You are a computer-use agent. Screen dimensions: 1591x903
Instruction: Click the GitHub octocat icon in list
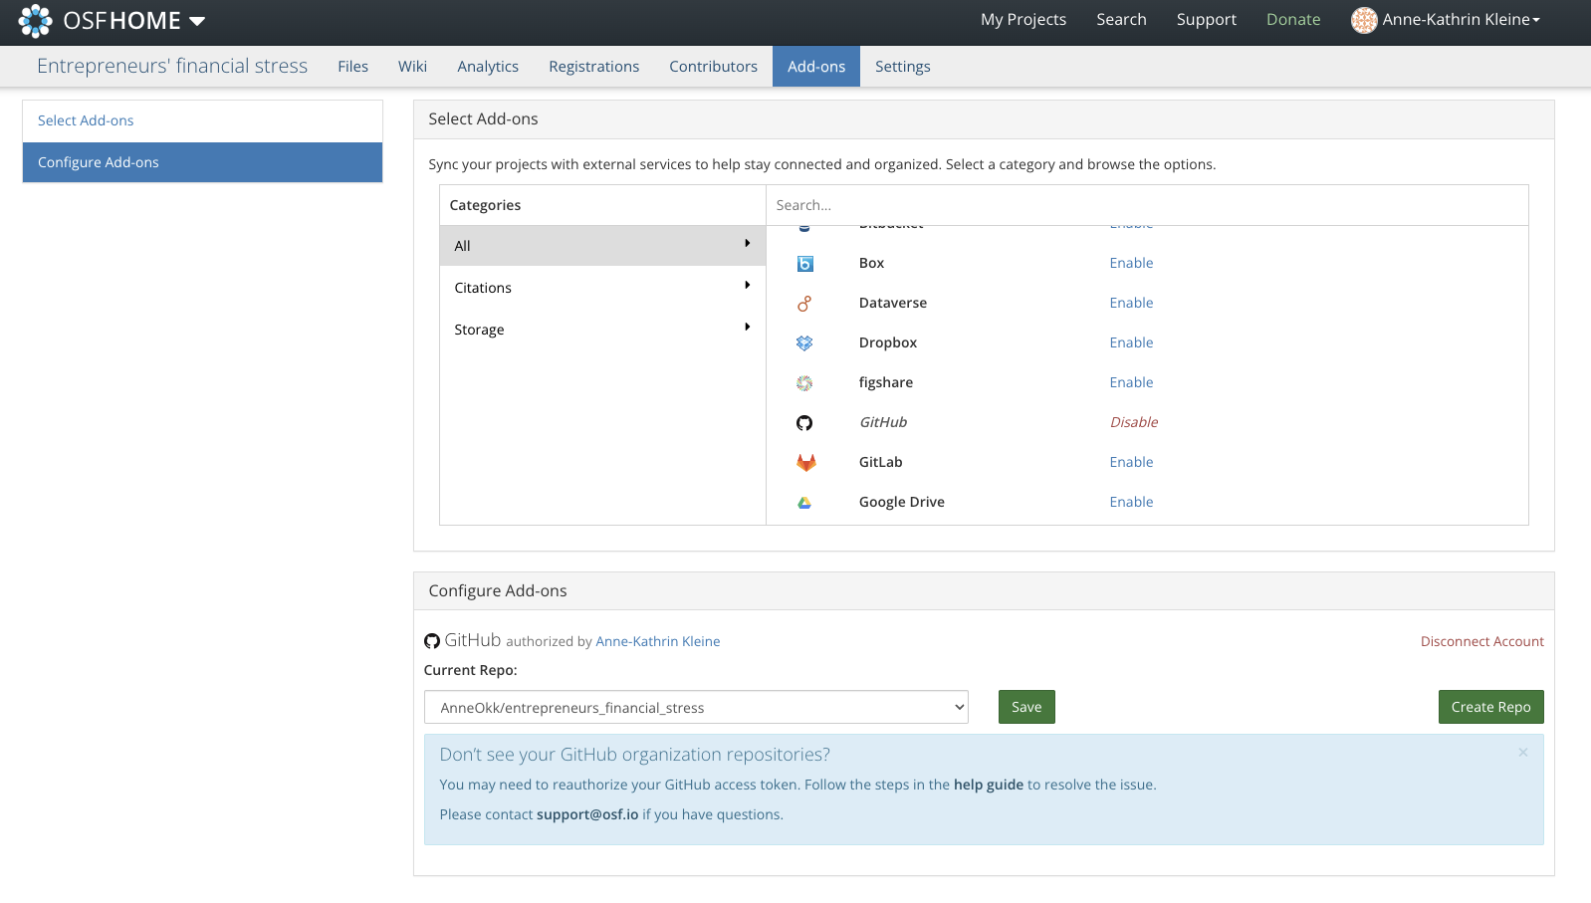pyautogui.click(x=804, y=423)
